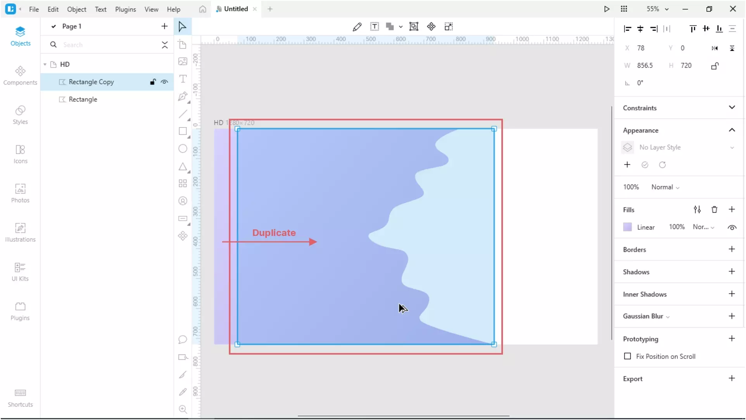746x420 pixels.
Task: Open the UI Kits panel
Action: (20, 272)
